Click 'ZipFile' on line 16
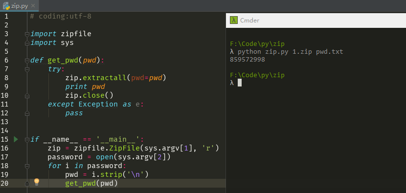 coord(124,148)
